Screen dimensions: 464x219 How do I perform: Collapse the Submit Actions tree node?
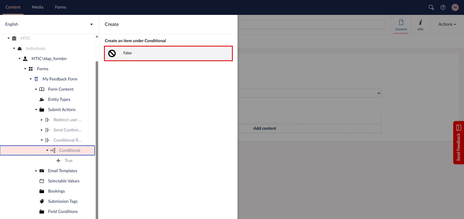[36, 110]
